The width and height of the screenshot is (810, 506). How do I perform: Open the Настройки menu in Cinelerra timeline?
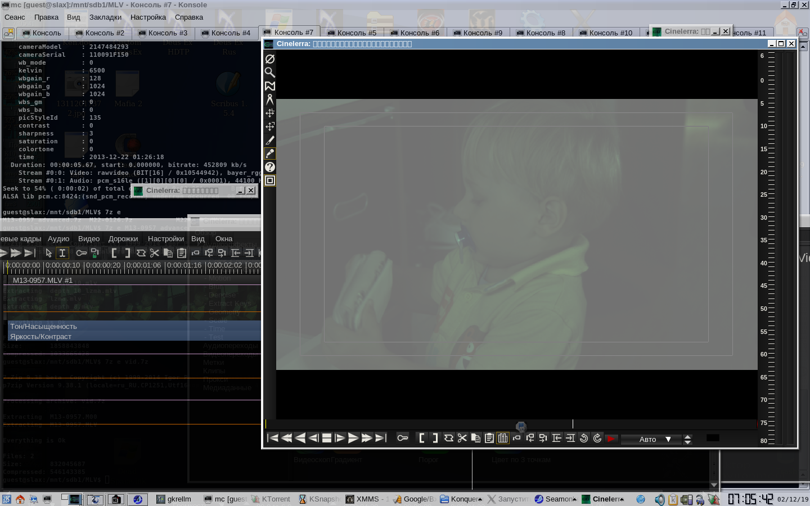tap(166, 238)
